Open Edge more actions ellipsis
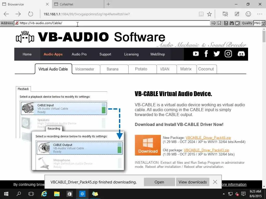 (260, 14)
